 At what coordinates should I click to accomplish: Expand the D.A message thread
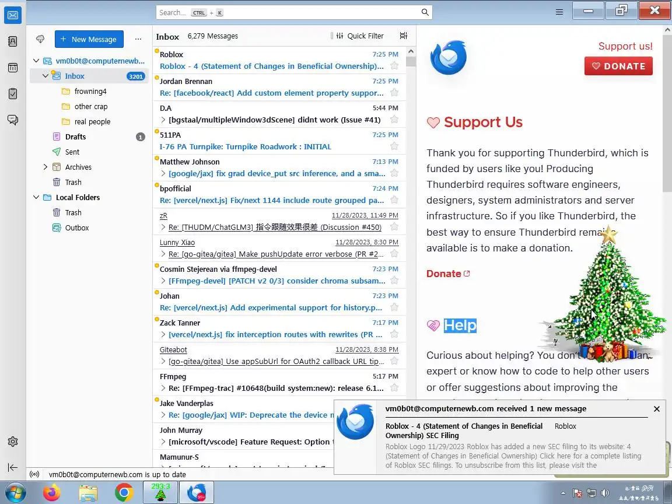click(163, 120)
